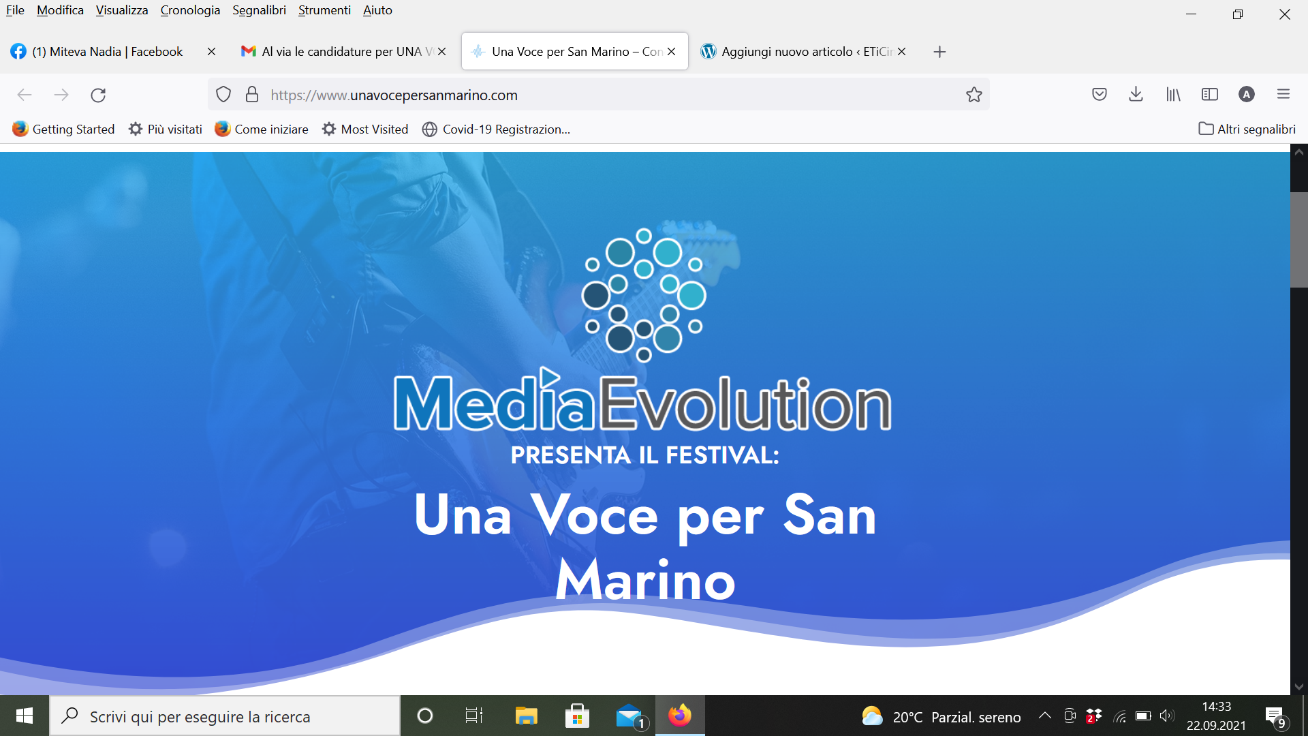Open the Altri segnalibri folder
Image resolution: width=1308 pixels, height=736 pixels.
point(1247,129)
